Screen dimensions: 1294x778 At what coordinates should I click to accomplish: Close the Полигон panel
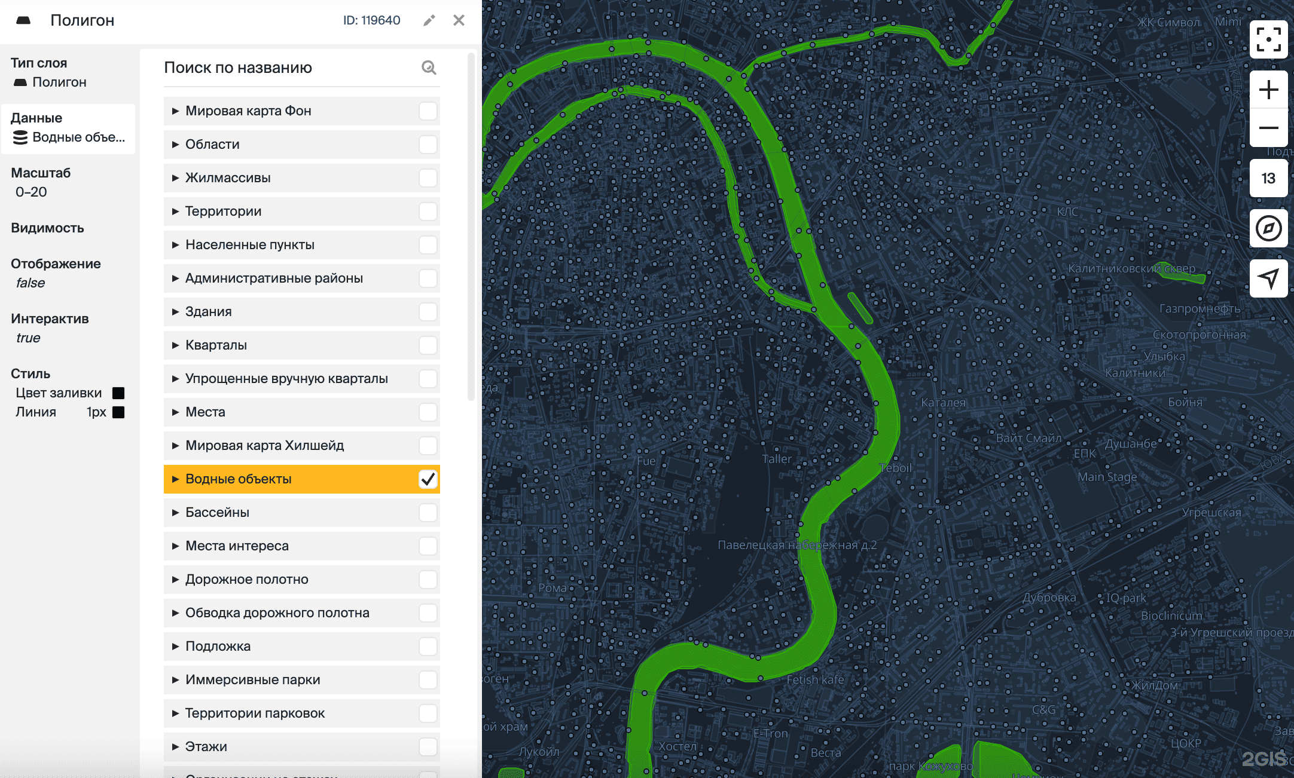[459, 20]
